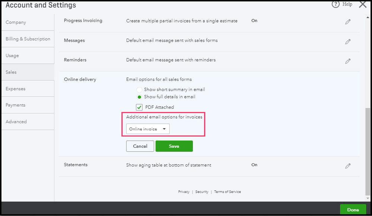372x216 pixels.
Task: Open Help via the question mark icon
Action: pos(336,4)
